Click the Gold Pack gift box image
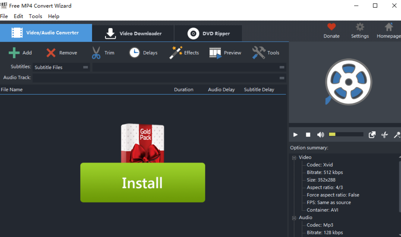This screenshot has height=237, width=401. point(143,143)
